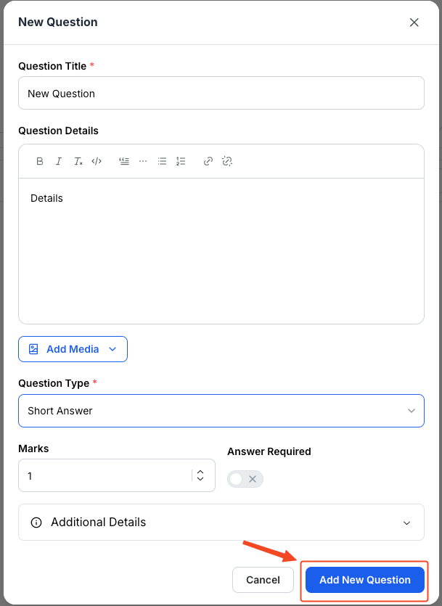Apply bold formatting in Question Details toolbar

[x=39, y=161]
